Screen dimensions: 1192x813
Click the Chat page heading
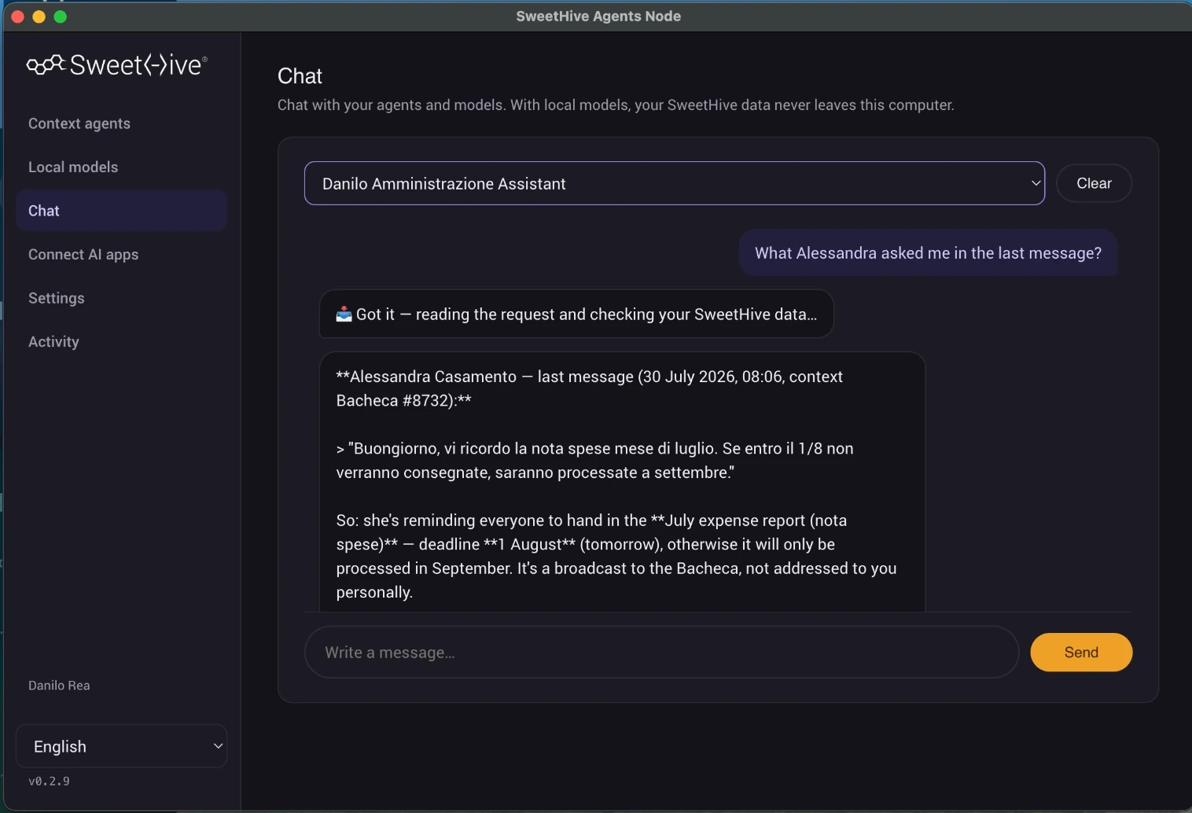pos(300,75)
